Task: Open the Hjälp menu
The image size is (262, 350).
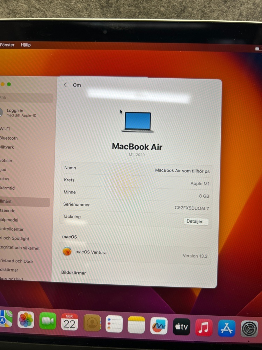Action: pos(26,45)
